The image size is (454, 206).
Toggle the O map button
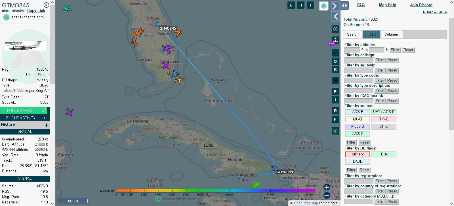[335, 61]
